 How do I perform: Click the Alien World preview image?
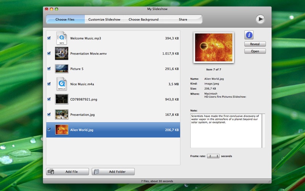tap(213, 47)
